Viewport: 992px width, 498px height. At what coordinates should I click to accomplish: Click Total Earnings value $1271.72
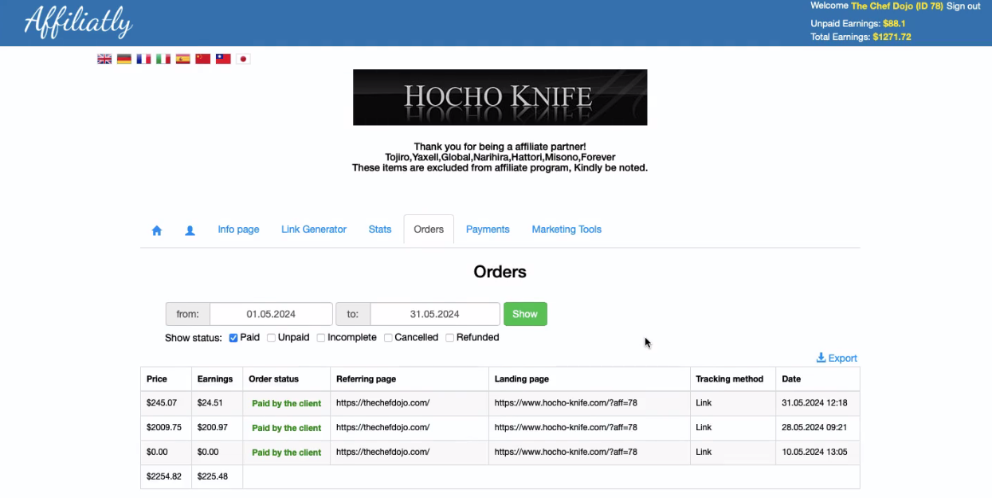892,37
